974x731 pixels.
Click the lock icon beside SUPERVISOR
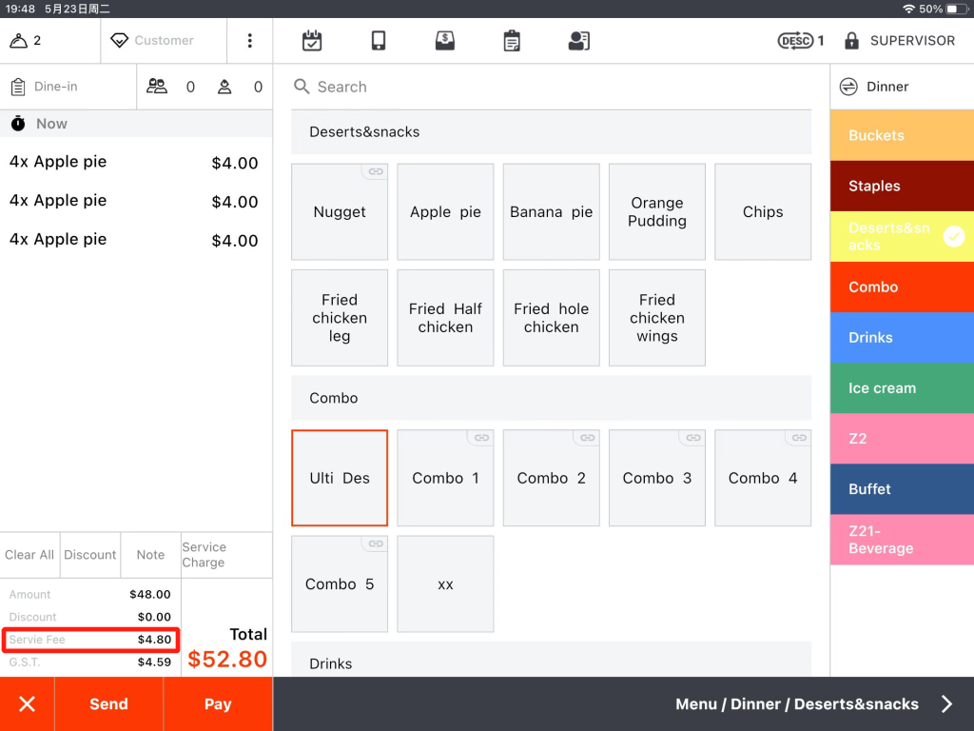tap(851, 41)
